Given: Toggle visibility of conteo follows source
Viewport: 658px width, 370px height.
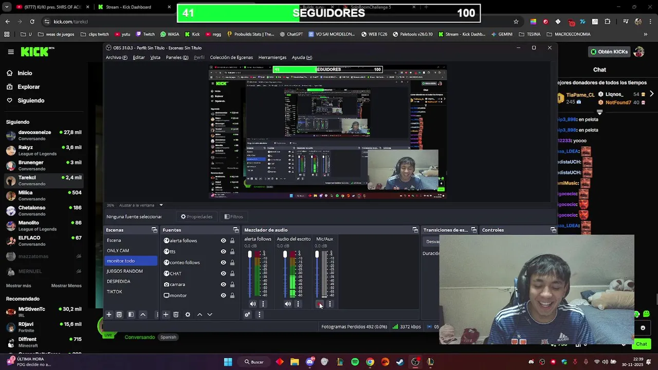Looking at the screenshot, I should coord(223,263).
